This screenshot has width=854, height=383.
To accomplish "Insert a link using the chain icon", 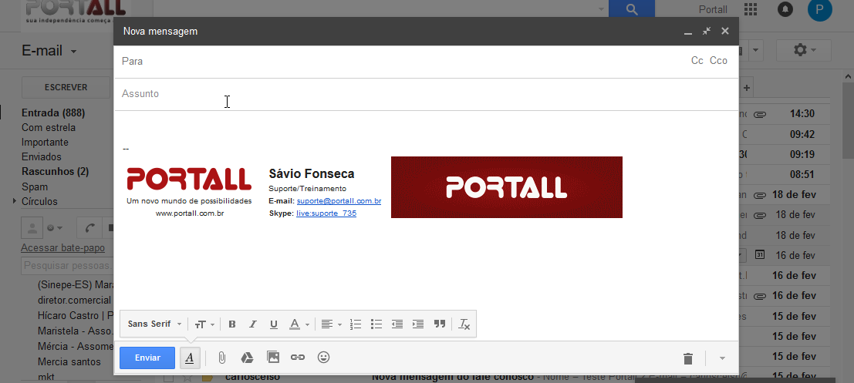I will click(x=298, y=358).
